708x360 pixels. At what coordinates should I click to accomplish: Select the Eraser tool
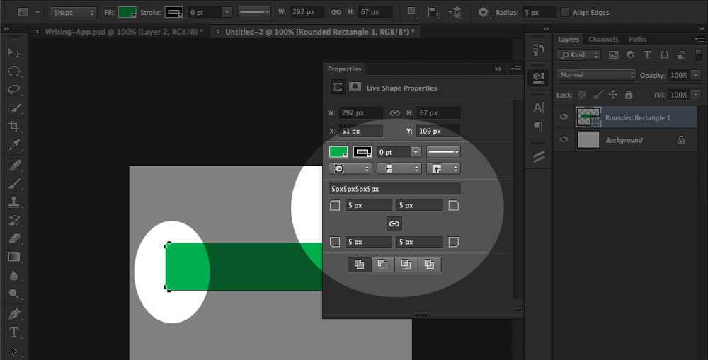13,239
